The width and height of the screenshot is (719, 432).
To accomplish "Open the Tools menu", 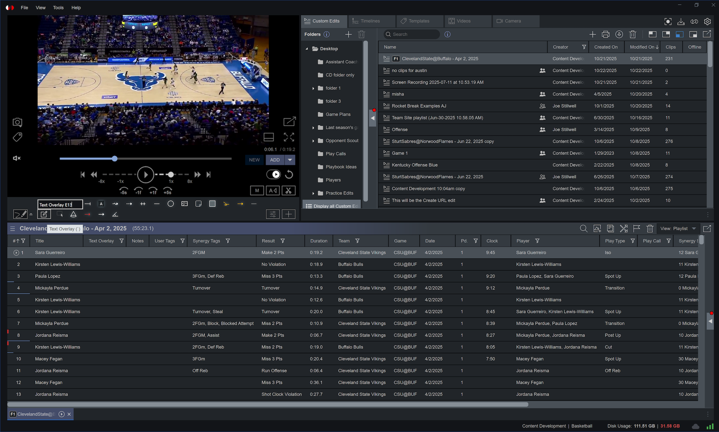I will 58,7.
